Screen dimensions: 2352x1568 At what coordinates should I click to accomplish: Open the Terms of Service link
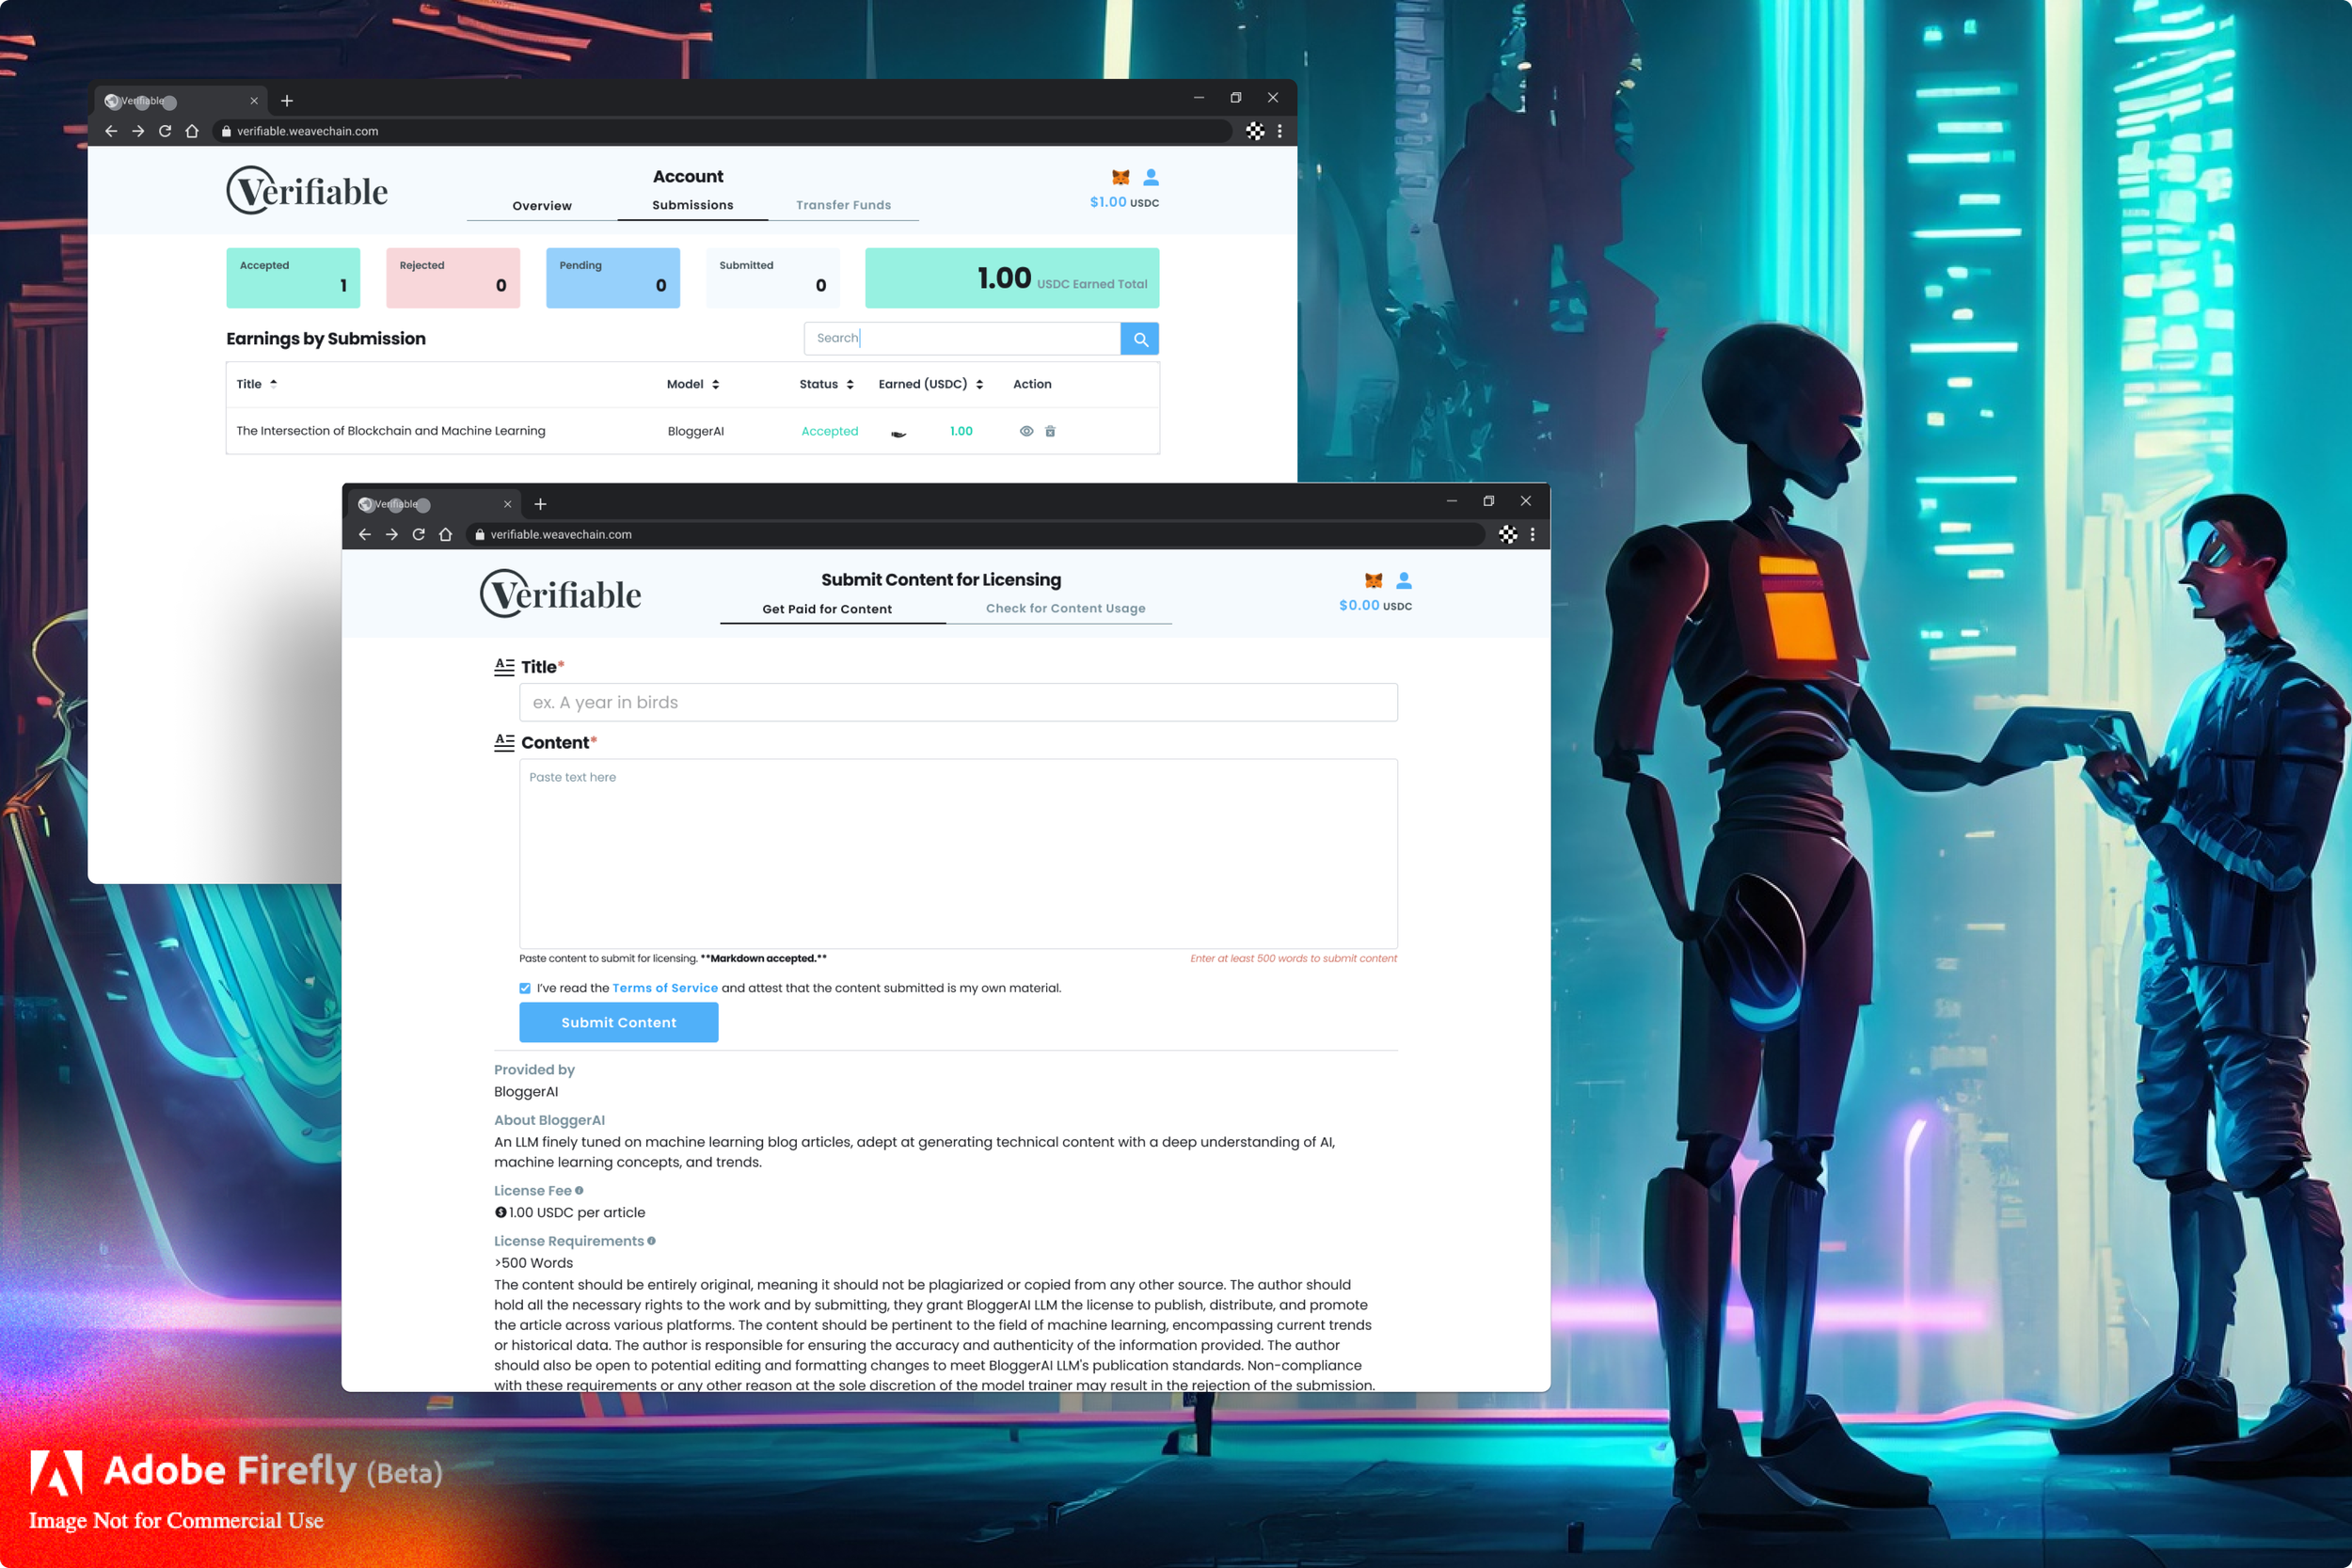point(665,988)
